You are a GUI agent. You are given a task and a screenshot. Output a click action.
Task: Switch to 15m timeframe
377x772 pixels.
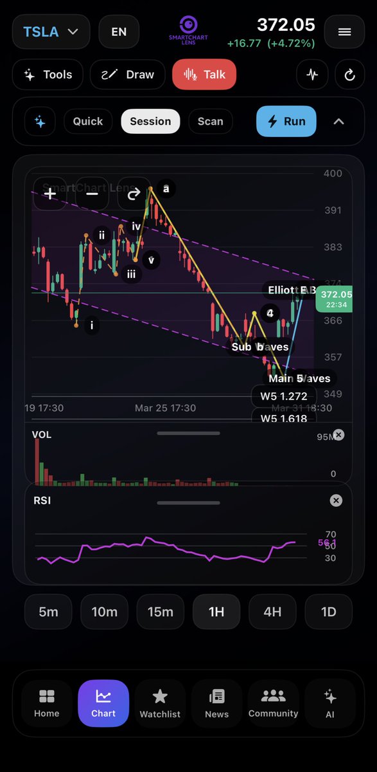pyautogui.click(x=160, y=612)
